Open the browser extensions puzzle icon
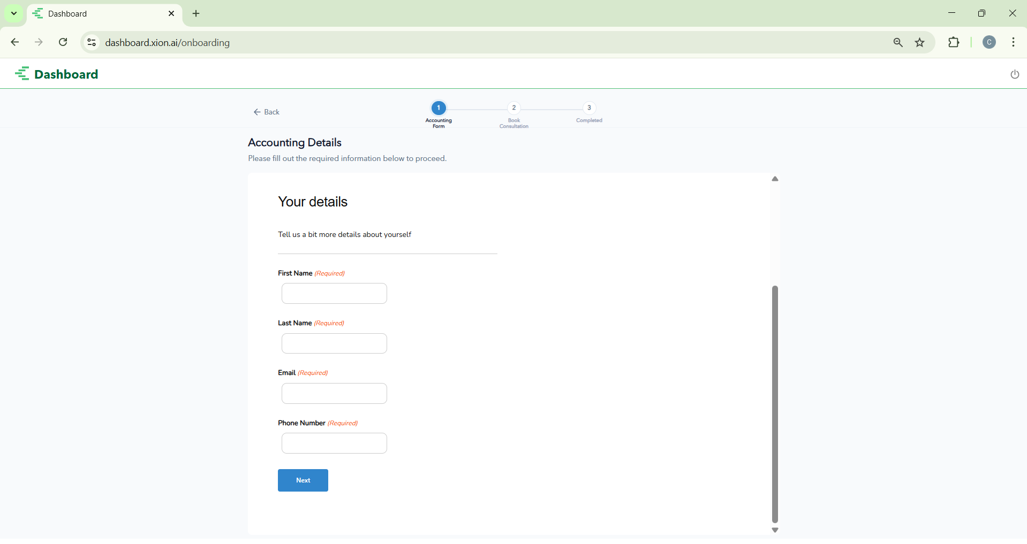Image resolution: width=1027 pixels, height=544 pixels. point(954,42)
